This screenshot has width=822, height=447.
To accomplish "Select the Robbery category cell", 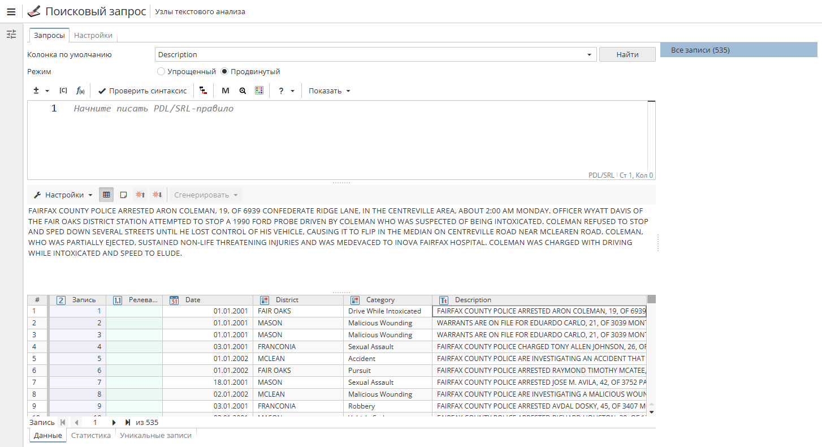I will point(388,406).
